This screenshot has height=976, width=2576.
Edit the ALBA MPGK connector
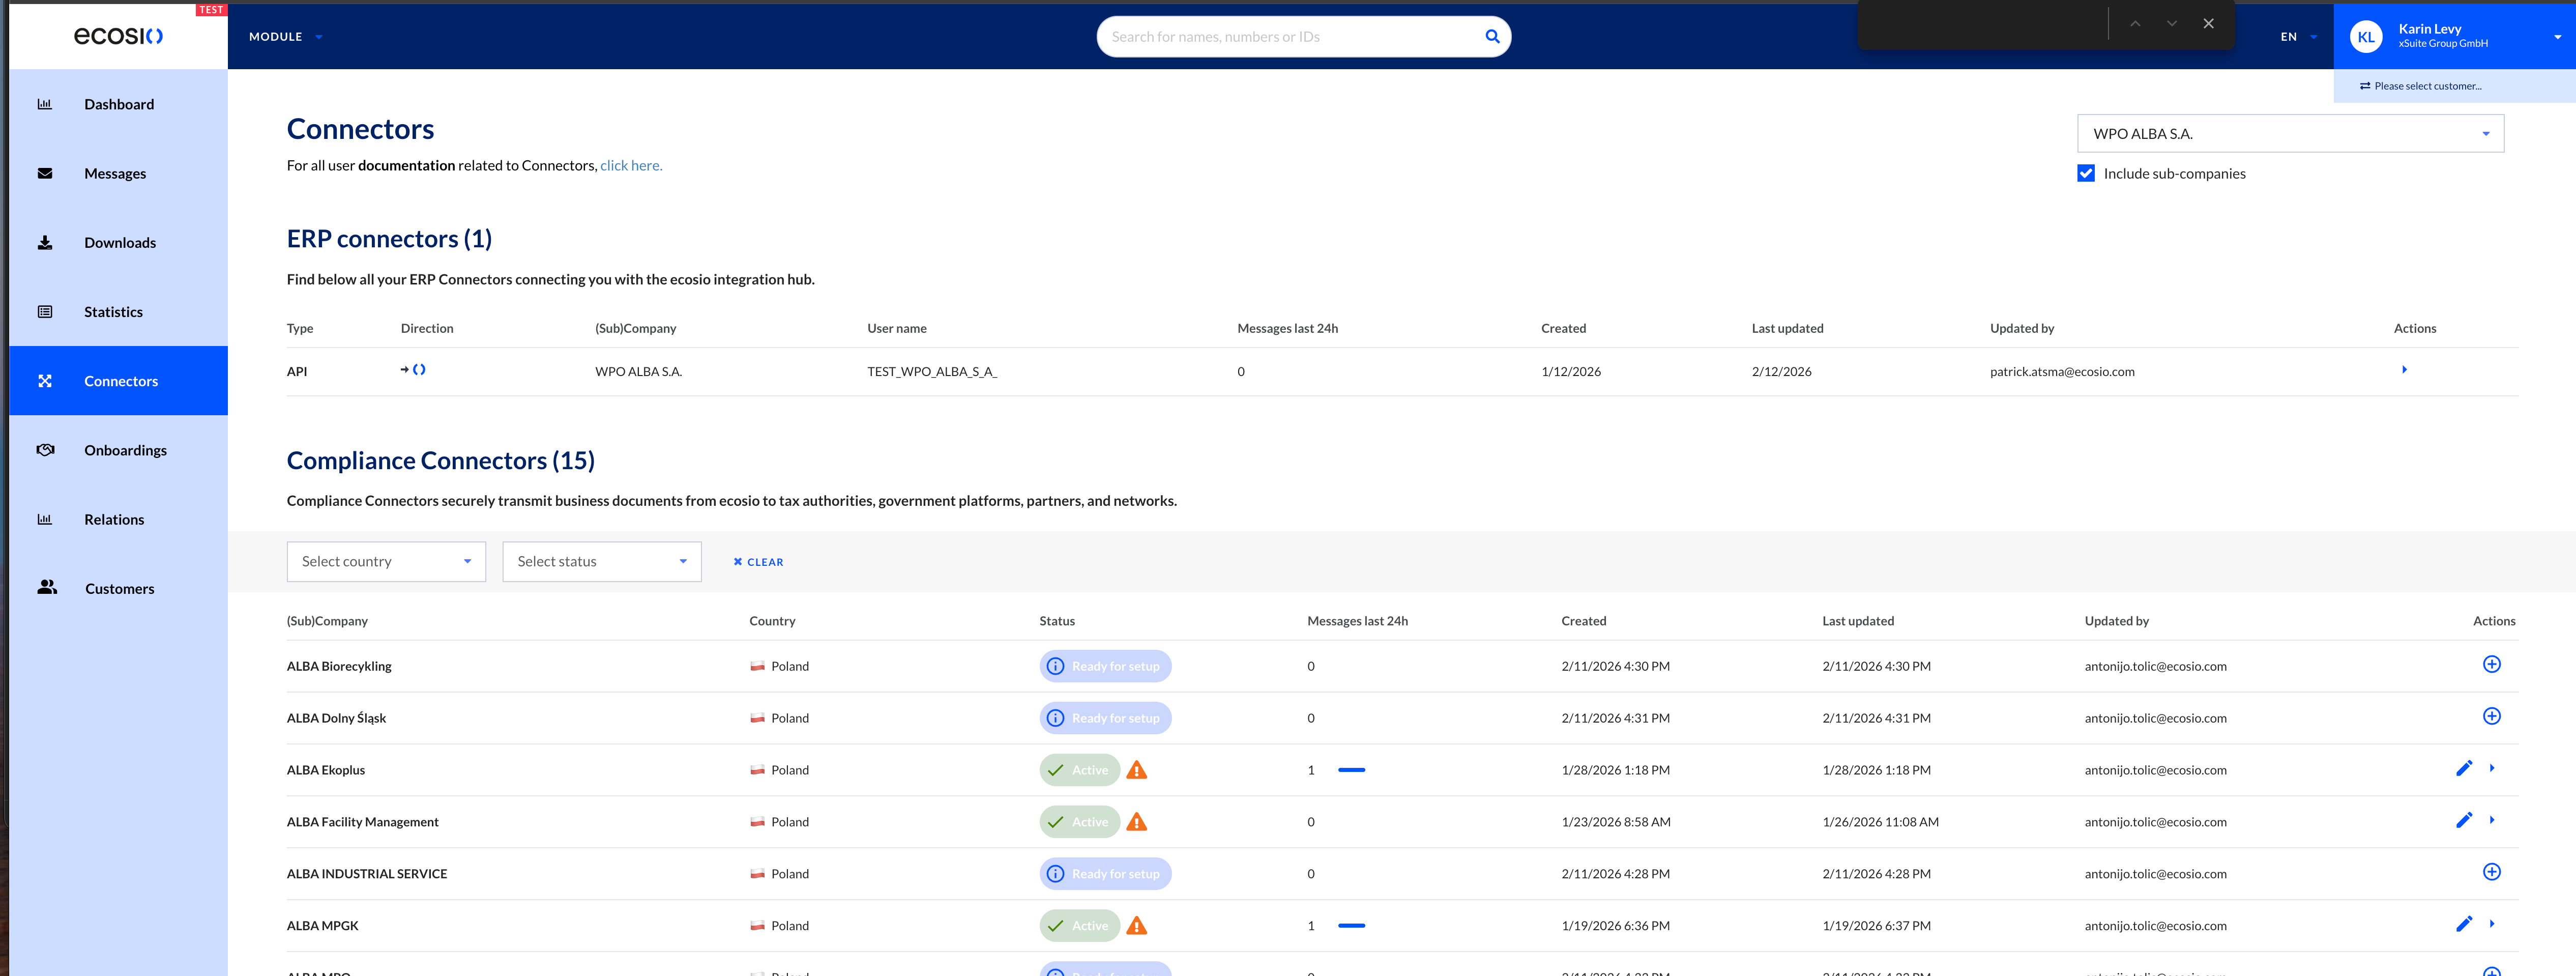coord(2464,925)
